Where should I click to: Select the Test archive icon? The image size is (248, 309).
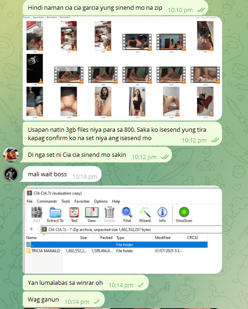point(74,212)
